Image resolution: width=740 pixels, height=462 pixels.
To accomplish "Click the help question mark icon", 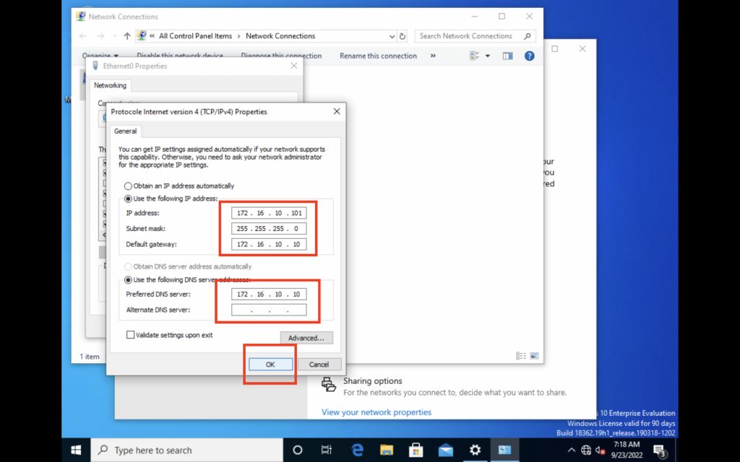I will pos(529,56).
